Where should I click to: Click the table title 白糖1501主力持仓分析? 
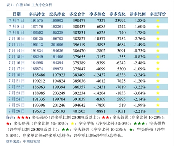[34, 5]
